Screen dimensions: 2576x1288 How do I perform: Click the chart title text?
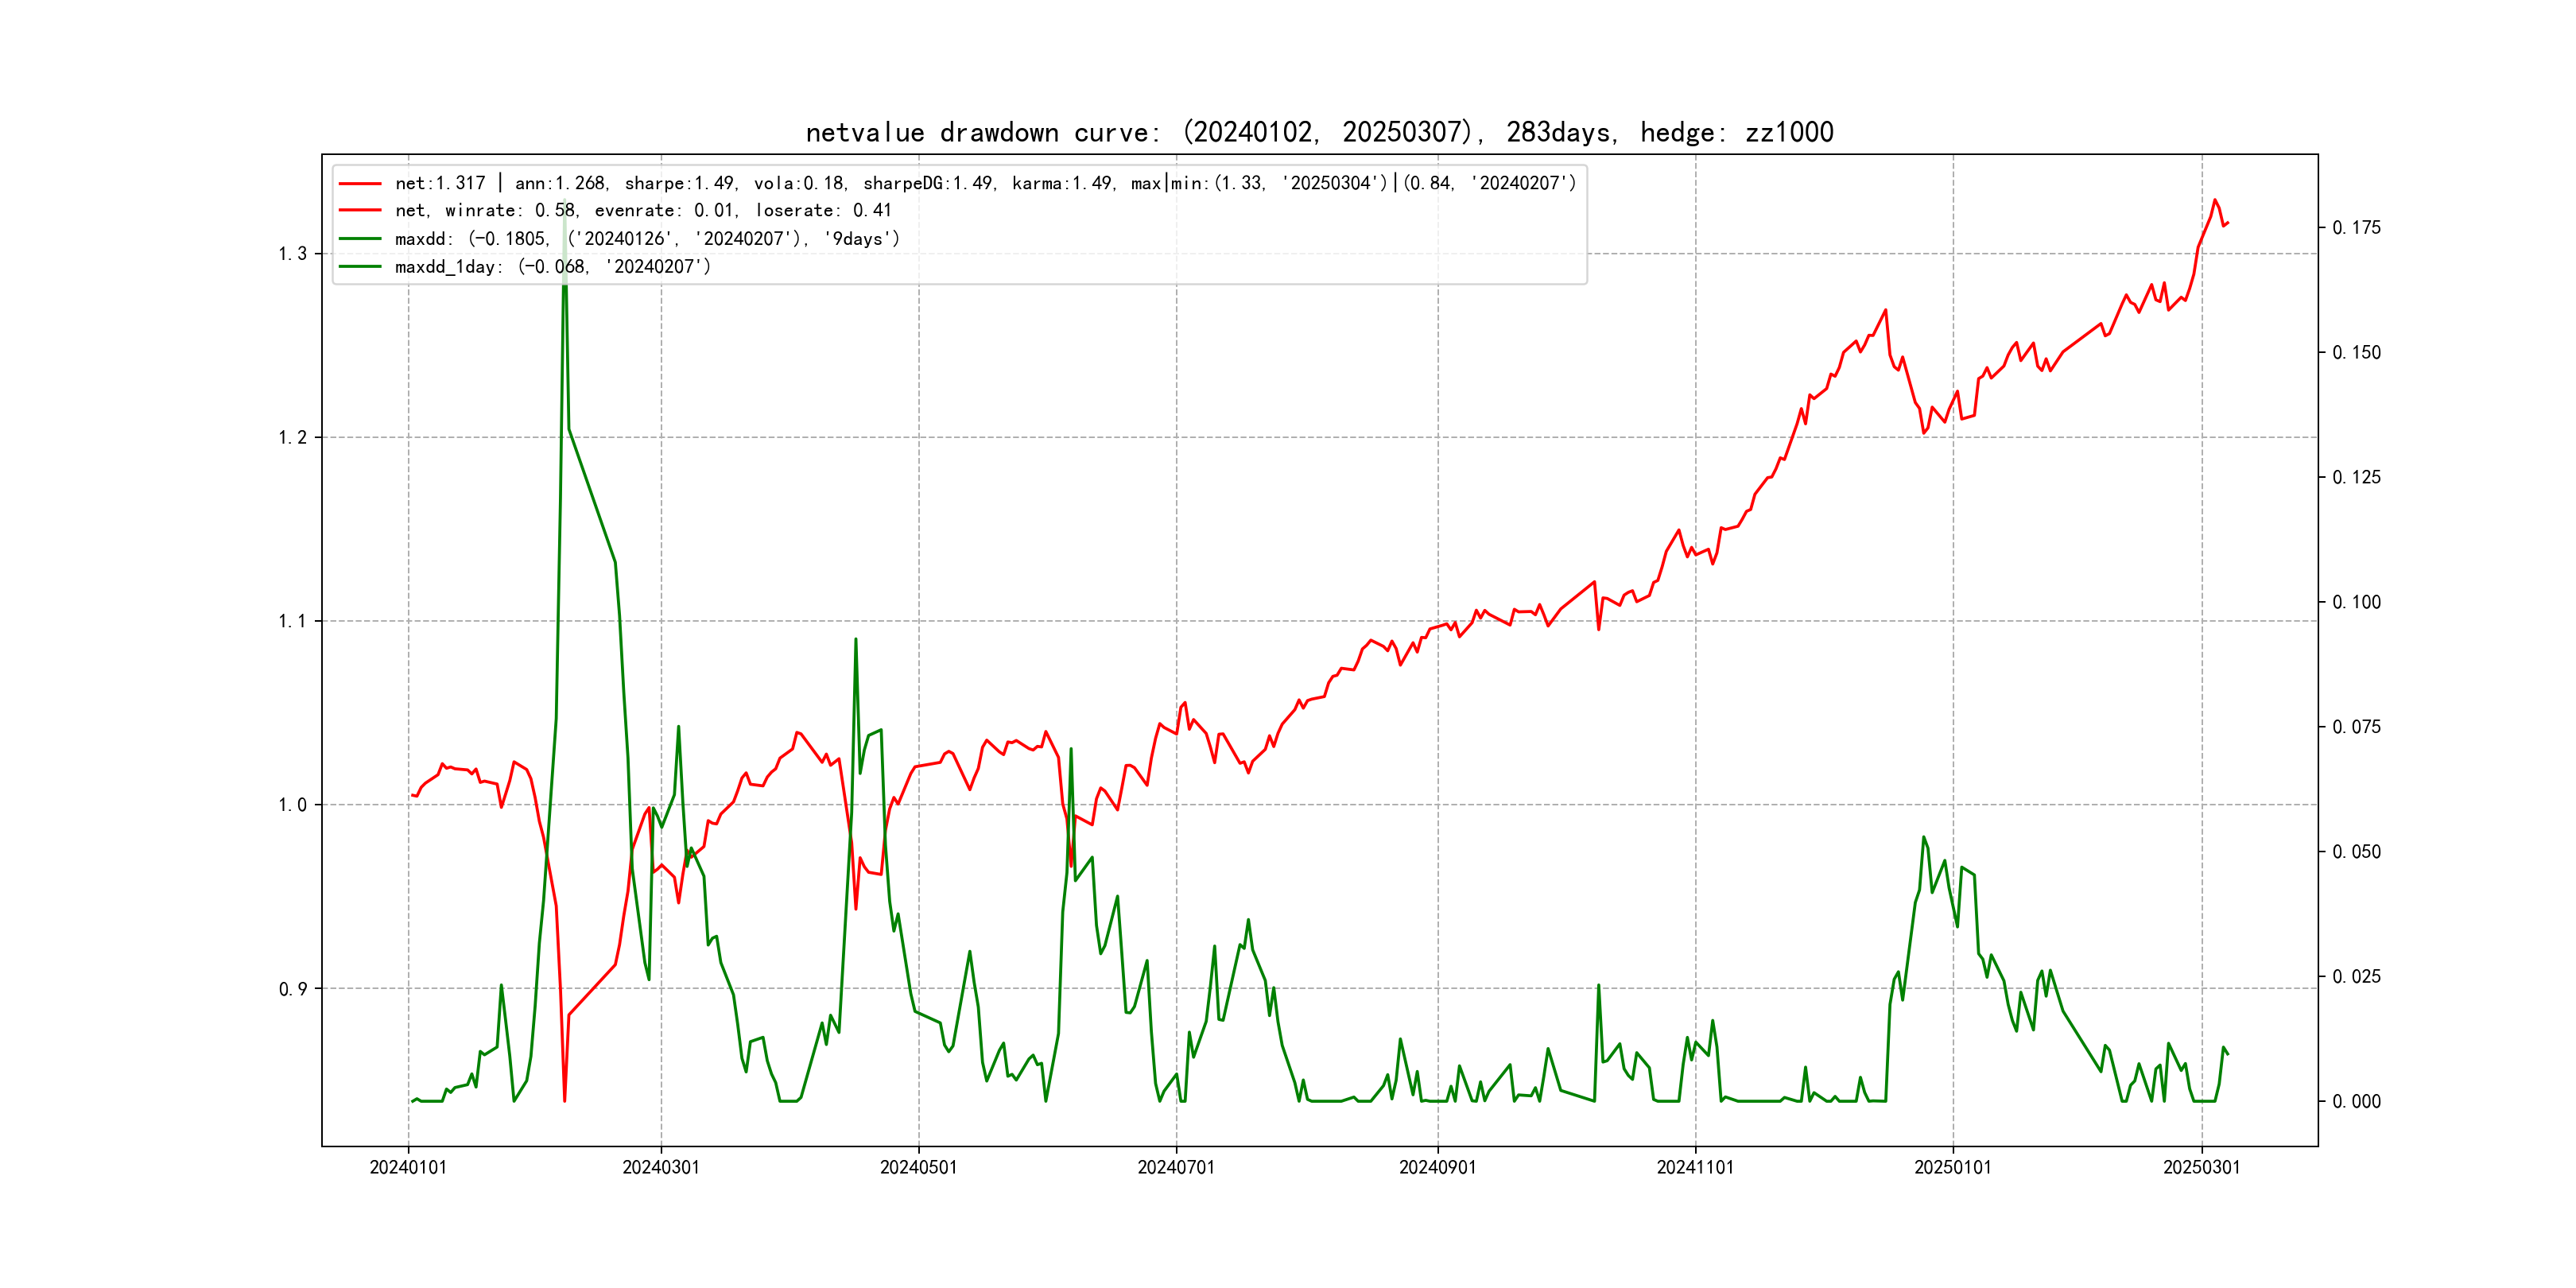click(1319, 133)
